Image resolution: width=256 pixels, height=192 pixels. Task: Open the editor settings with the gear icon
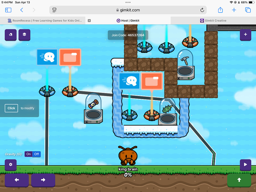(10, 165)
